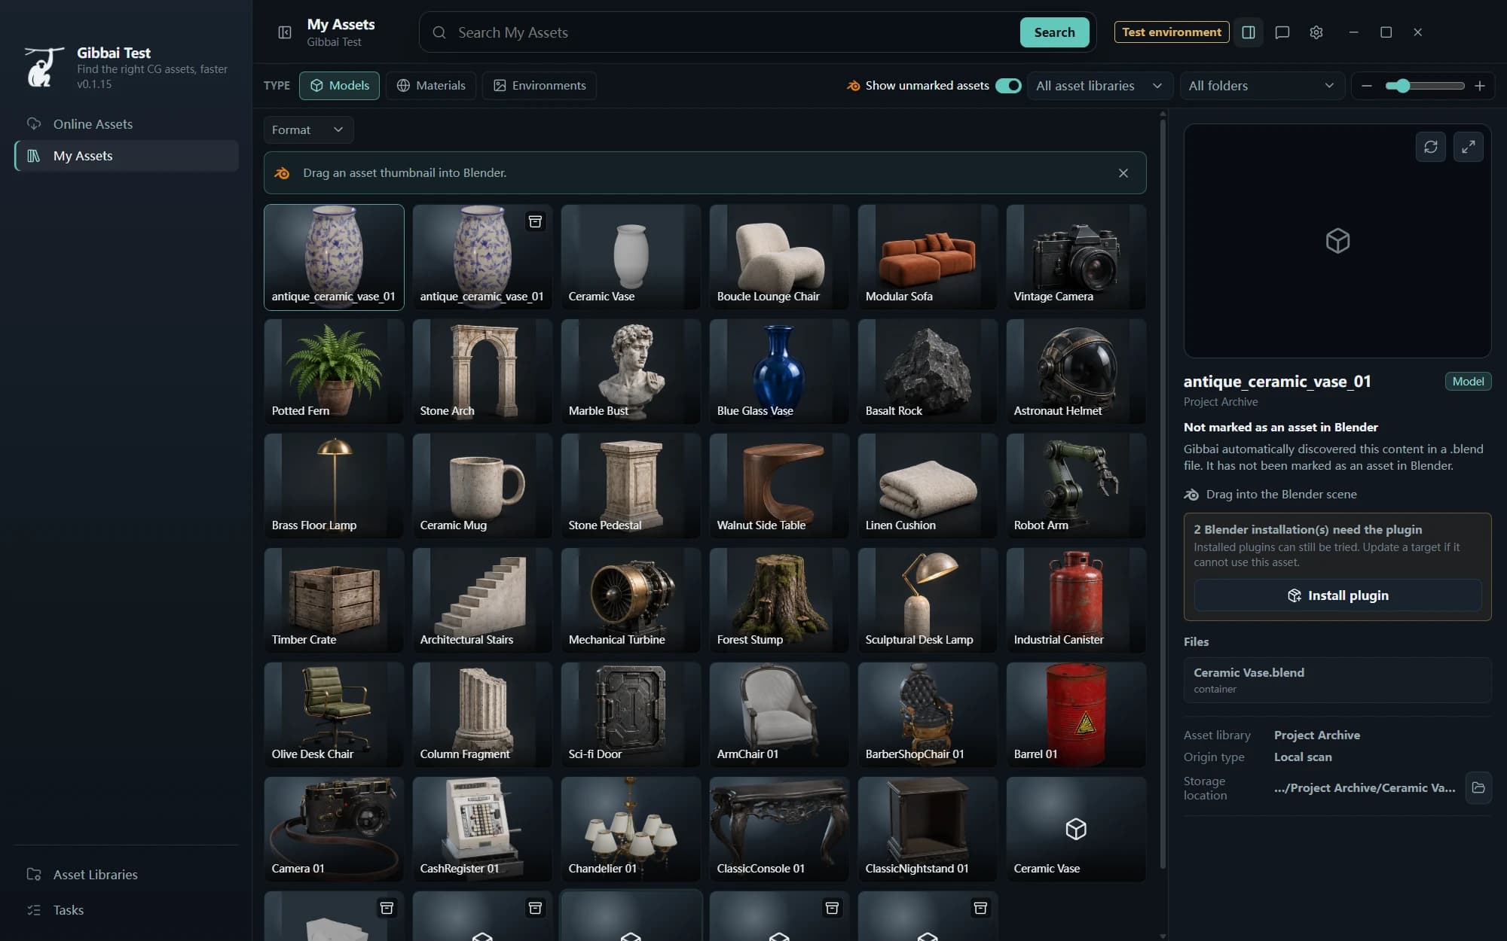Screen dimensions: 1507x941
Task: Open the All folders dropdown
Action: click(1262, 86)
